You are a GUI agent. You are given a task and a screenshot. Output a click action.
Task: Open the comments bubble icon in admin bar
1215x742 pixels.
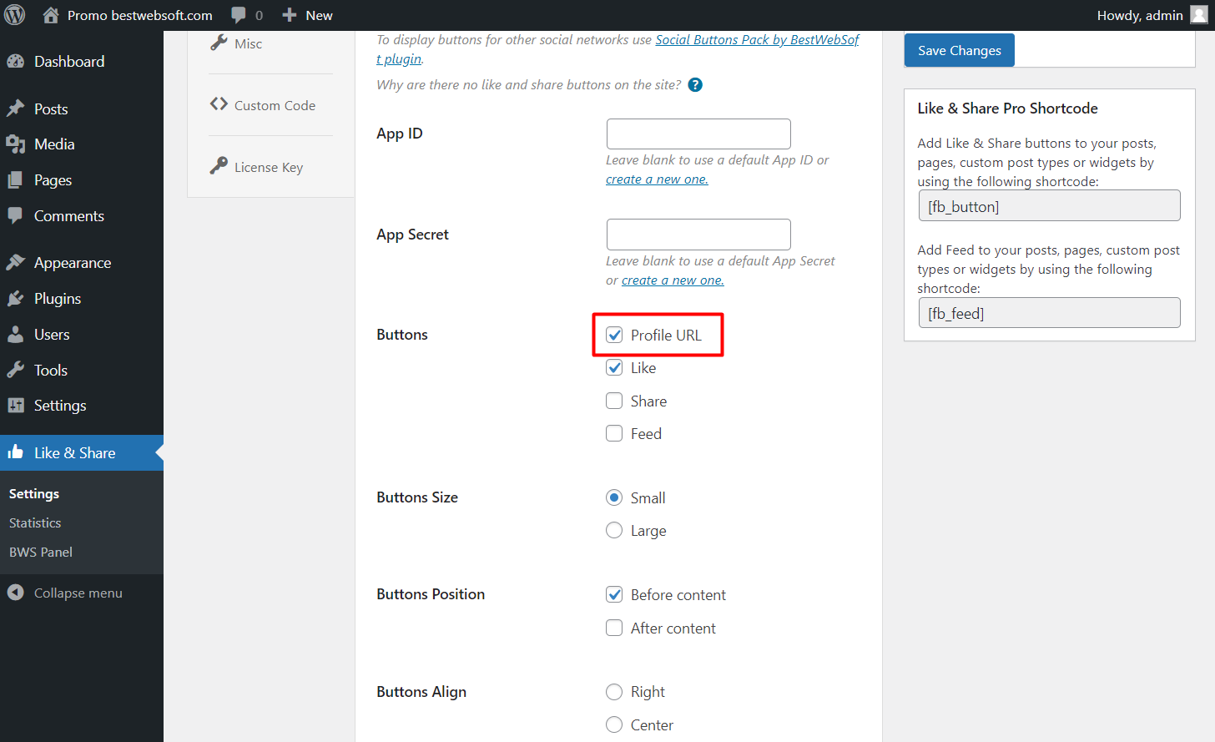pos(239,15)
